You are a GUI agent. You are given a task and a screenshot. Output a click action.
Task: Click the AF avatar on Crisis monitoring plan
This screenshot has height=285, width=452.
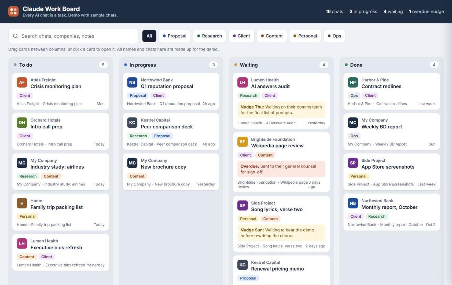coord(22,82)
